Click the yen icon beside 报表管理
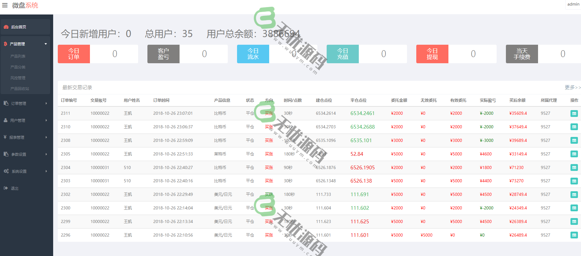Viewport: 581px width, 256px height. (x=5, y=137)
